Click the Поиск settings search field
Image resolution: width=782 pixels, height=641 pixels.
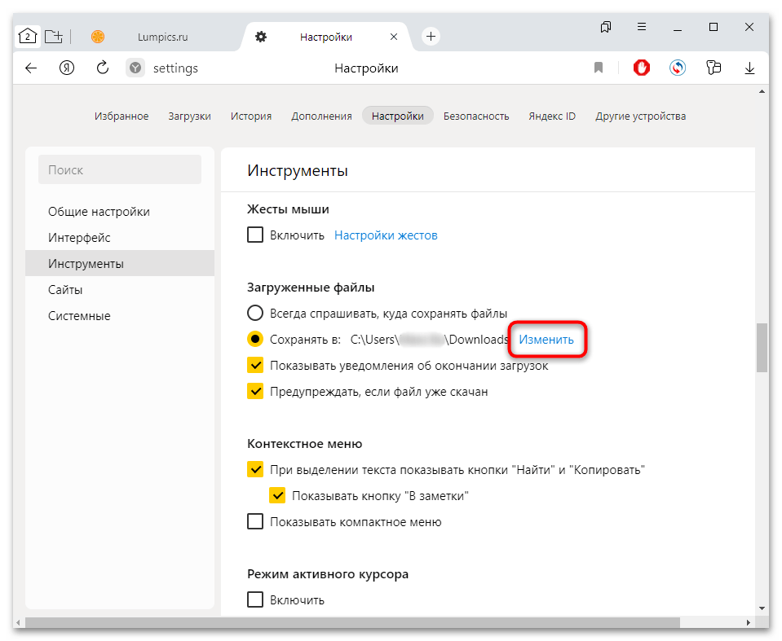[120, 170]
